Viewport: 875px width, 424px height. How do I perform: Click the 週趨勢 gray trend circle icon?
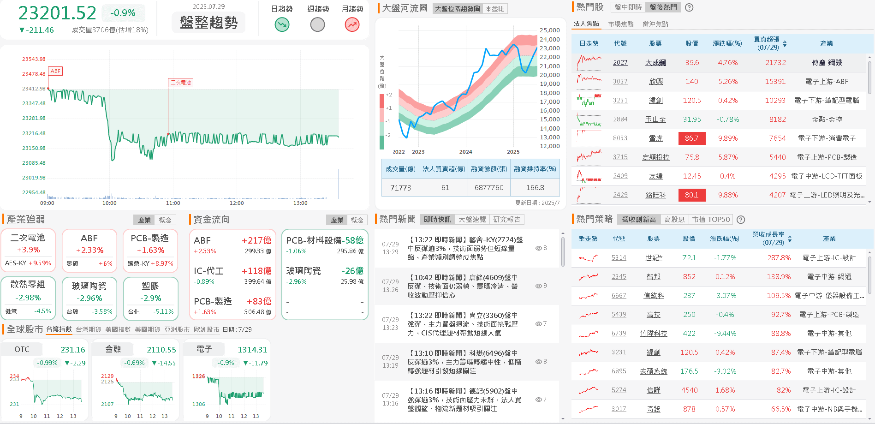[x=317, y=24]
